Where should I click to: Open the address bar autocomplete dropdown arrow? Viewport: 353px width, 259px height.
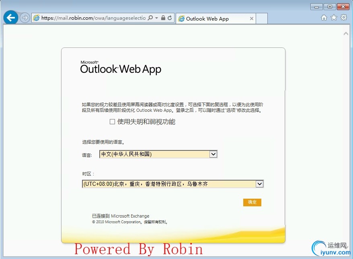(156, 18)
